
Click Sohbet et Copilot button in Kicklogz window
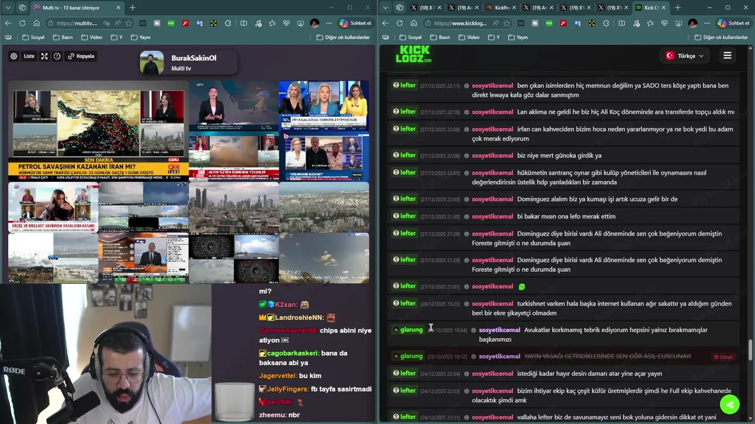tap(733, 23)
